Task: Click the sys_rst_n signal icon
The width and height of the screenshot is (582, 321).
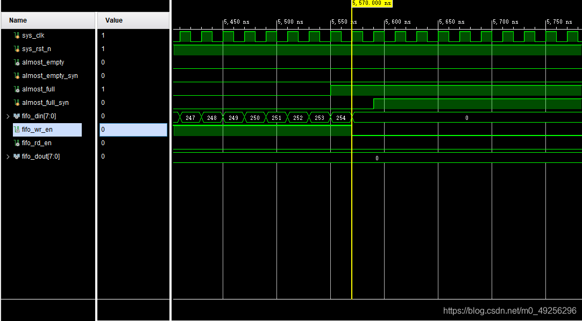Action: pyautogui.click(x=17, y=49)
